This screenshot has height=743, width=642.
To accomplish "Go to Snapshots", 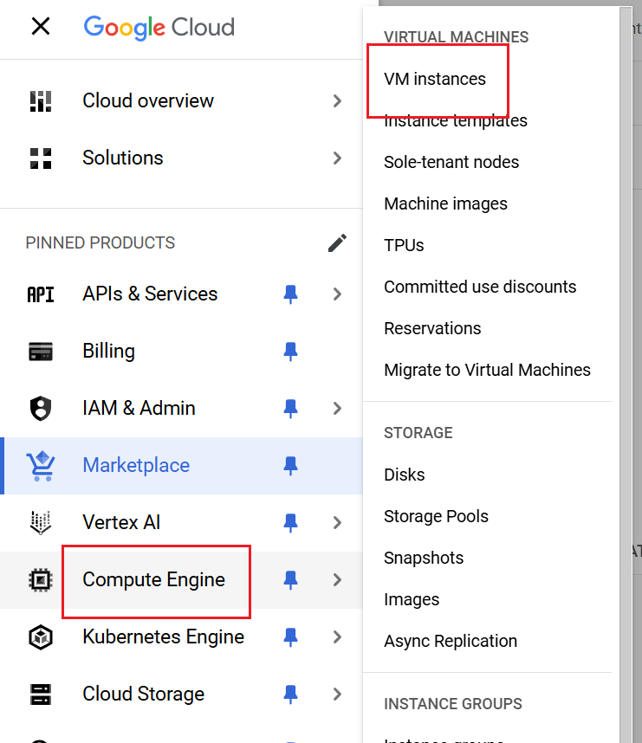I will coord(424,559).
